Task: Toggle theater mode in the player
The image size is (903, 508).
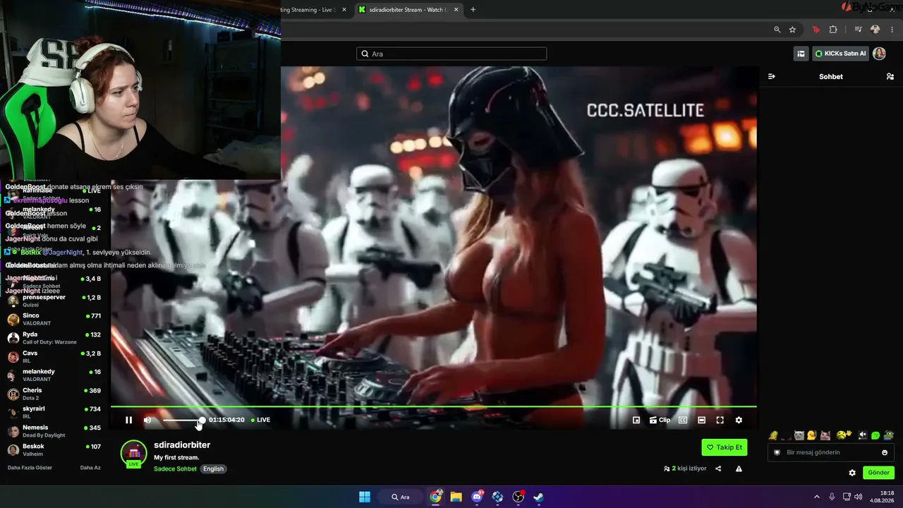Action: pos(701,420)
